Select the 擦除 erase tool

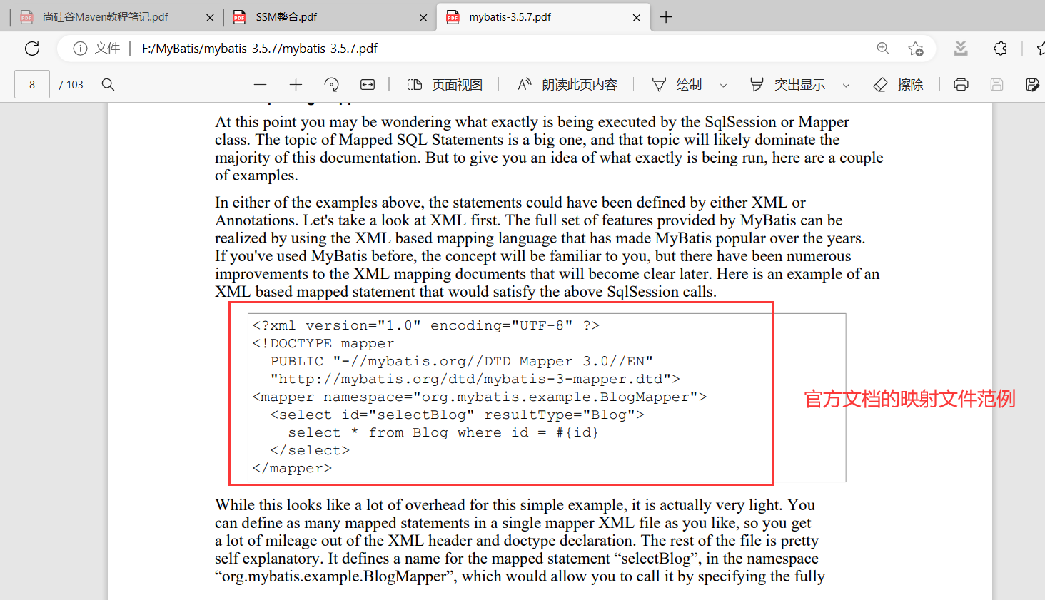[899, 84]
